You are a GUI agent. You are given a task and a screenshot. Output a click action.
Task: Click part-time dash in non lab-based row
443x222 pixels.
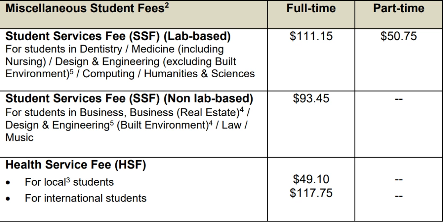pyautogui.click(x=398, y=99)
